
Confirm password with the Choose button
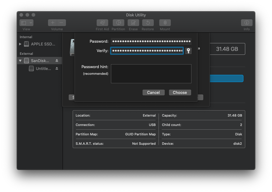pos(180,92)
